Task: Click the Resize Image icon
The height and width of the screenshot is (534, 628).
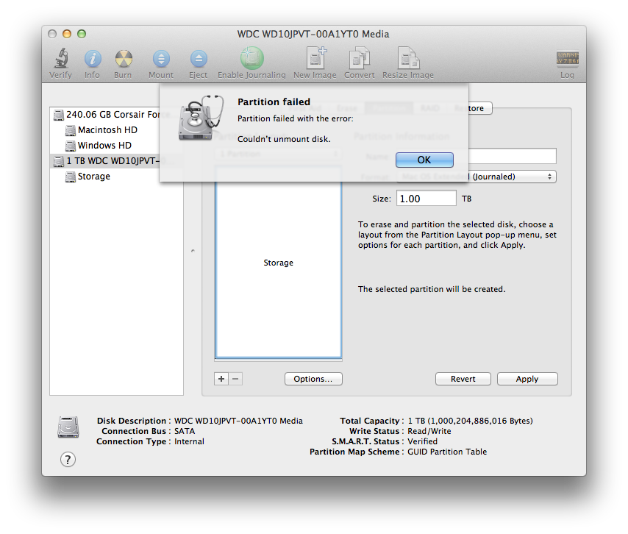Action: point(408,57)
